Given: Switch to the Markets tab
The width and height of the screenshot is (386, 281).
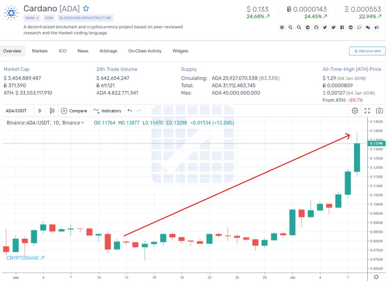Looking at the screenshot, I should [x=40, y=51].
